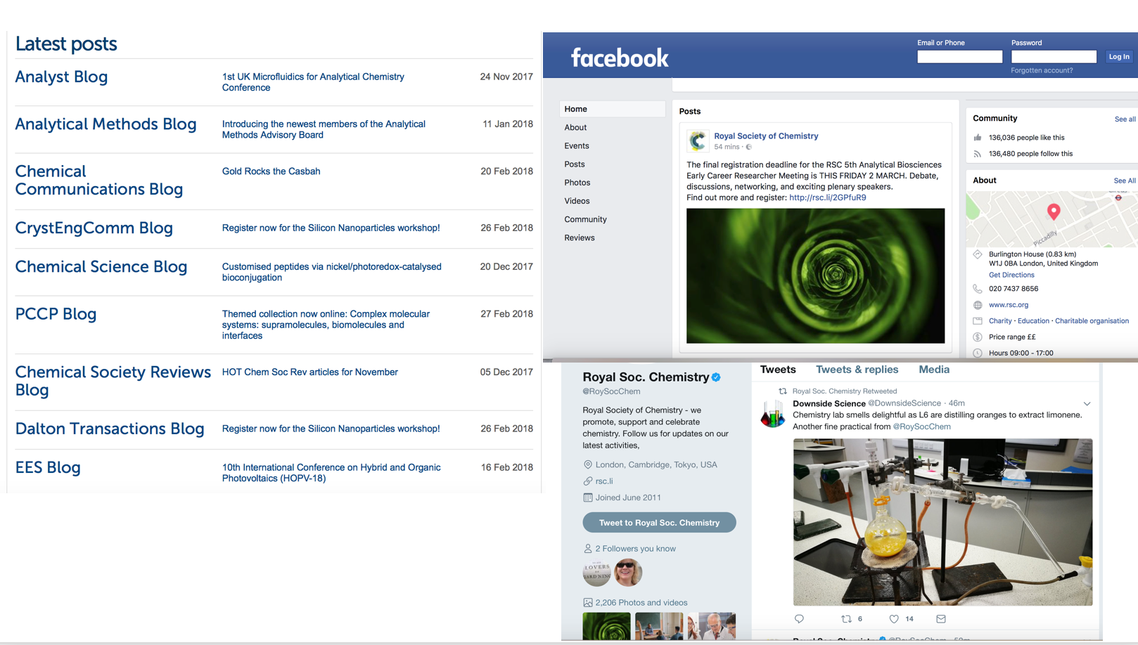Expand the tweet options chevron on Downside Science's tweet

point(1087,403)
